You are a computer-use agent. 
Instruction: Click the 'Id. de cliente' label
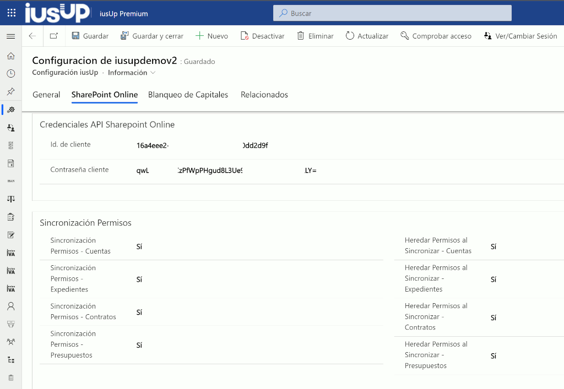(x=70, y=144)
